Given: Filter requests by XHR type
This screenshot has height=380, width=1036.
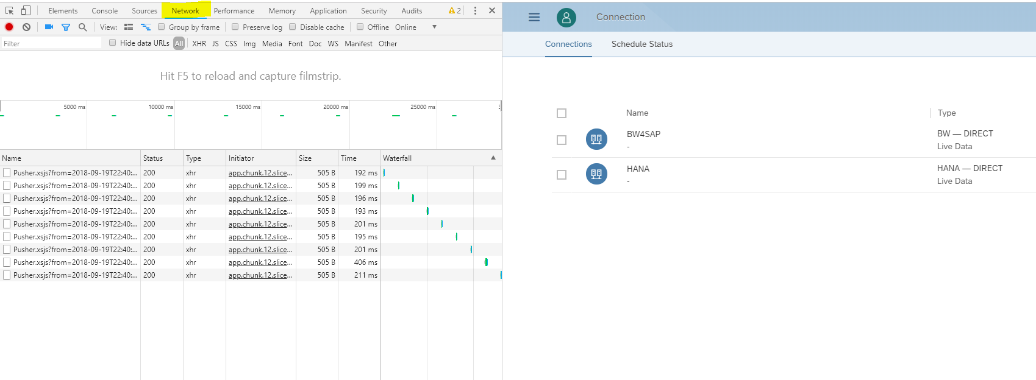Looking at the screenshot, I should pos(199,44).
